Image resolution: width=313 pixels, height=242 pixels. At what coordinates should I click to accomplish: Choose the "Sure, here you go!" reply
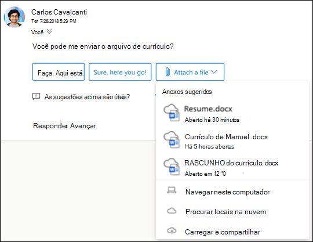tap(120, 72)
